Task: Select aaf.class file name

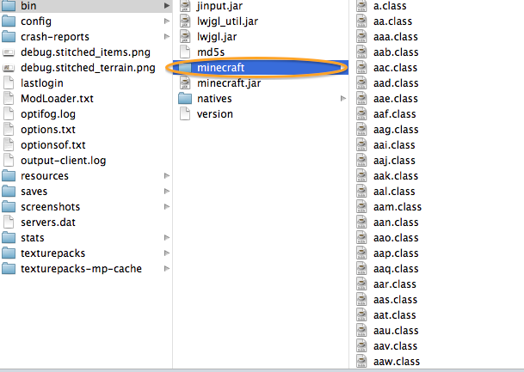Action: point(395,114)
